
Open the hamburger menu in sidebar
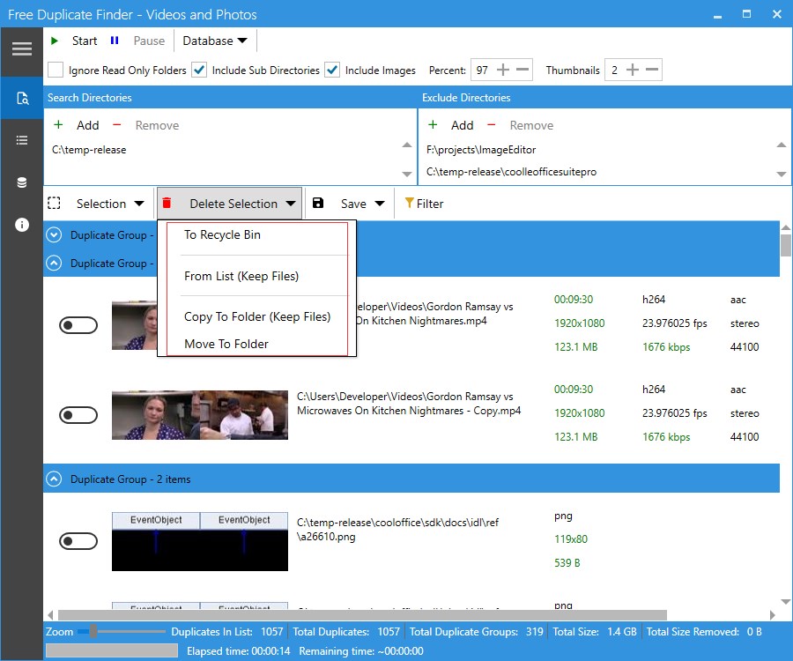tap(22, 49)
